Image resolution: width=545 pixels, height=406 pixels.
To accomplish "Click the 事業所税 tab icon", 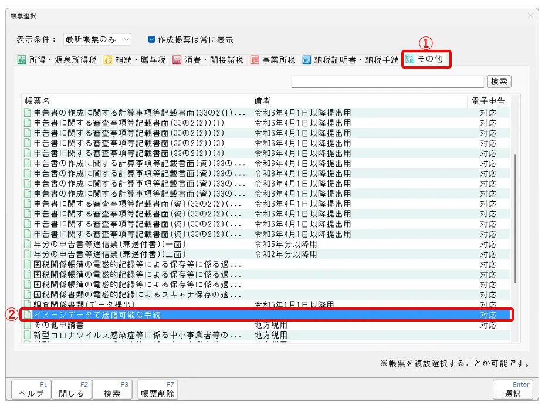I will (x=255, y=60).
